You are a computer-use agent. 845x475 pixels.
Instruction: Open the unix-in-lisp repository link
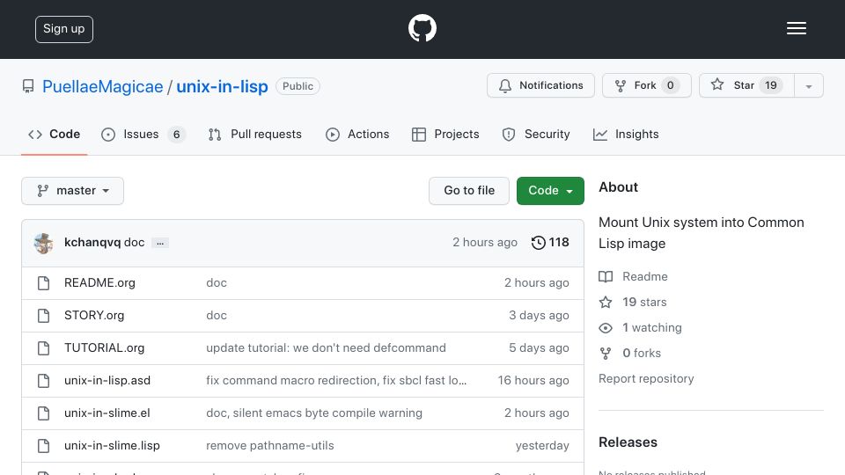pyautogui.click(x=222, y=87)
